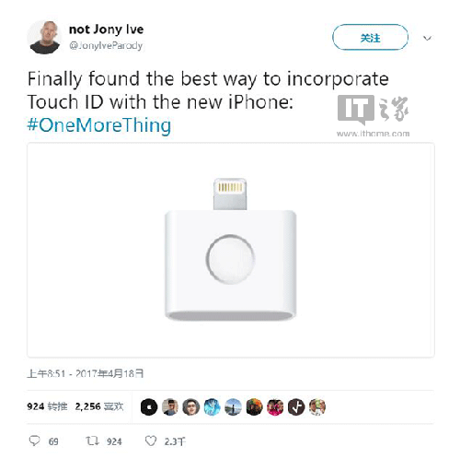Click the 关注 follow button
The width and height of the screenshot is (460, 458).
click(370, 37)
